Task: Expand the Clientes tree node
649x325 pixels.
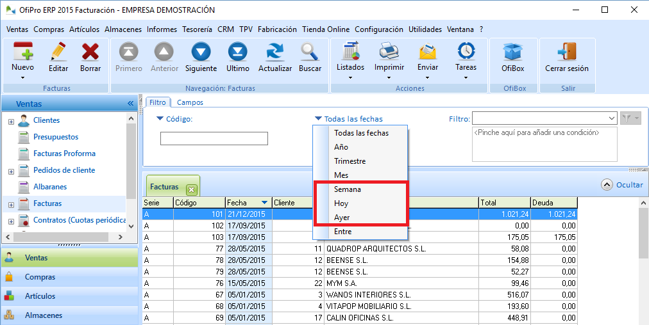Action: coord(11,121)
